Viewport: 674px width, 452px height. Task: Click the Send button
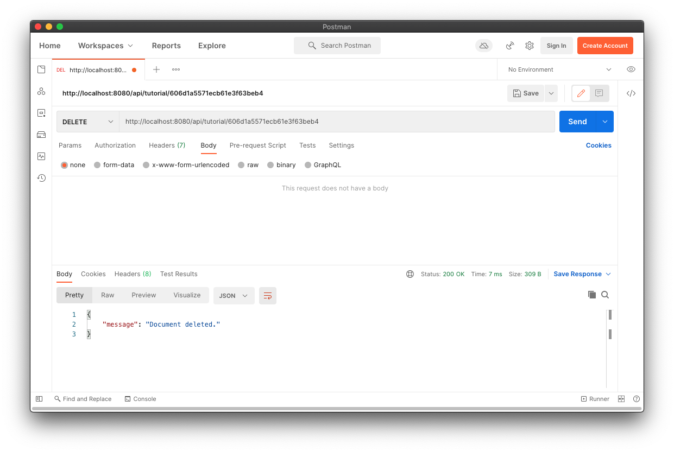coord(577,122)
